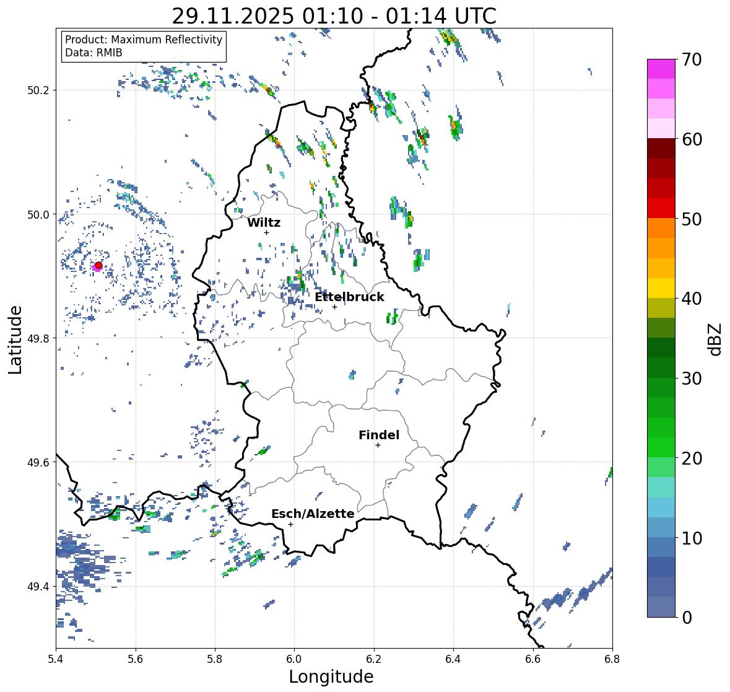Image resolution: width=730 pixels, height=692 pixels.
Task: Click the 0 dBZ colorbar label
Action: click(x=687, y=618)
